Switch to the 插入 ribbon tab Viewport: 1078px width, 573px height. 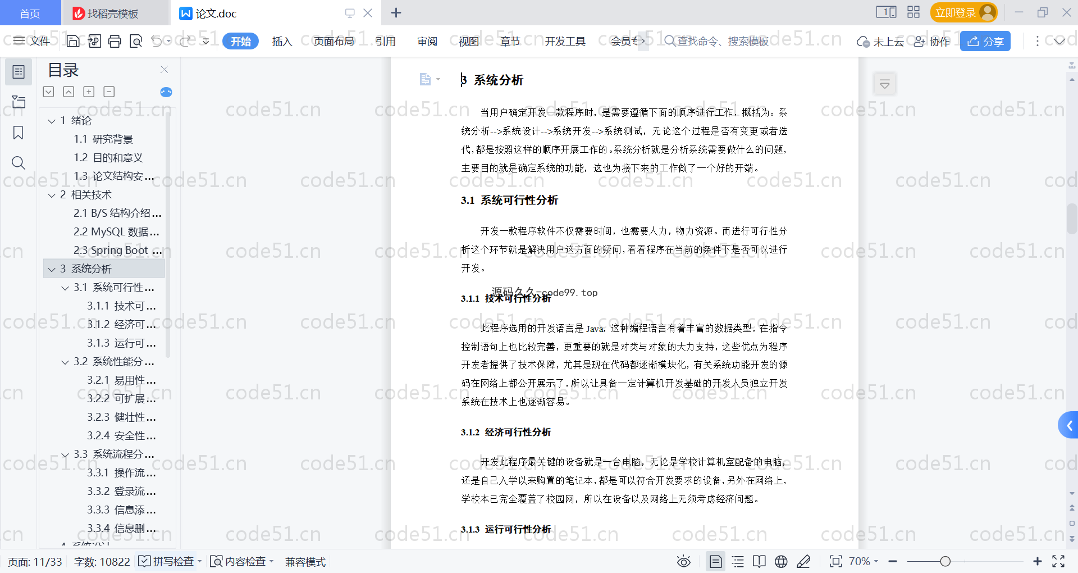[282, 41]
